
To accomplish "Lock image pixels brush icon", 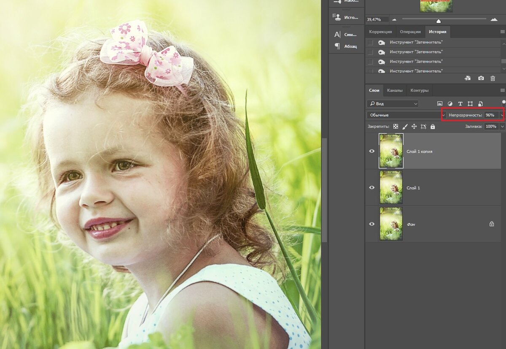I will click(x=405, y=126).
